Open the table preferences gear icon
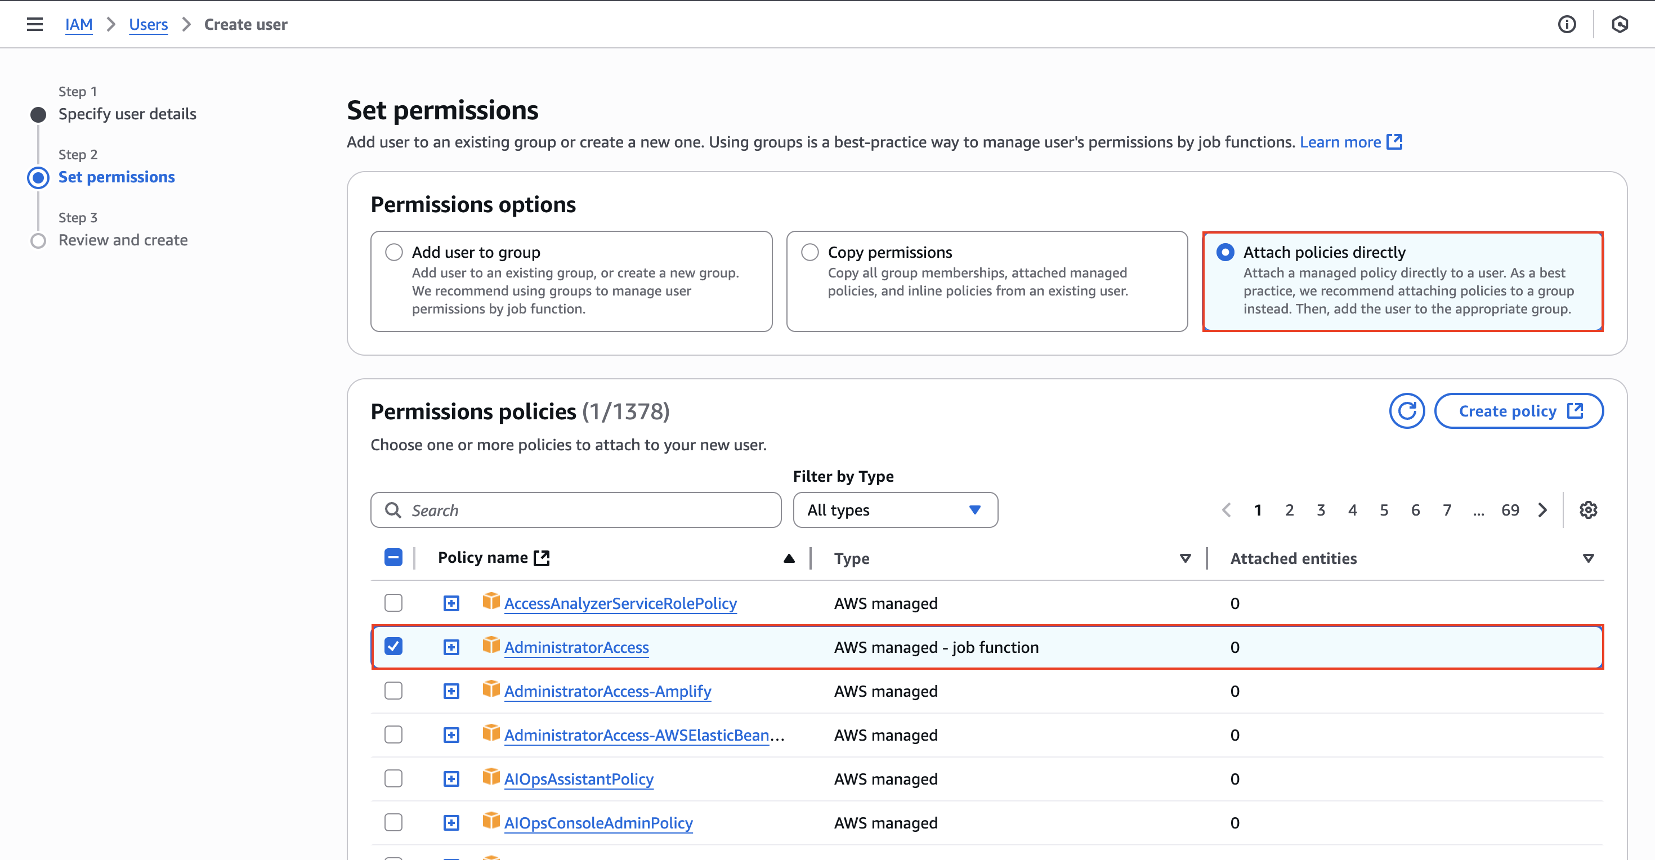Screen dimensions: 1655x860 [1588, 510]
